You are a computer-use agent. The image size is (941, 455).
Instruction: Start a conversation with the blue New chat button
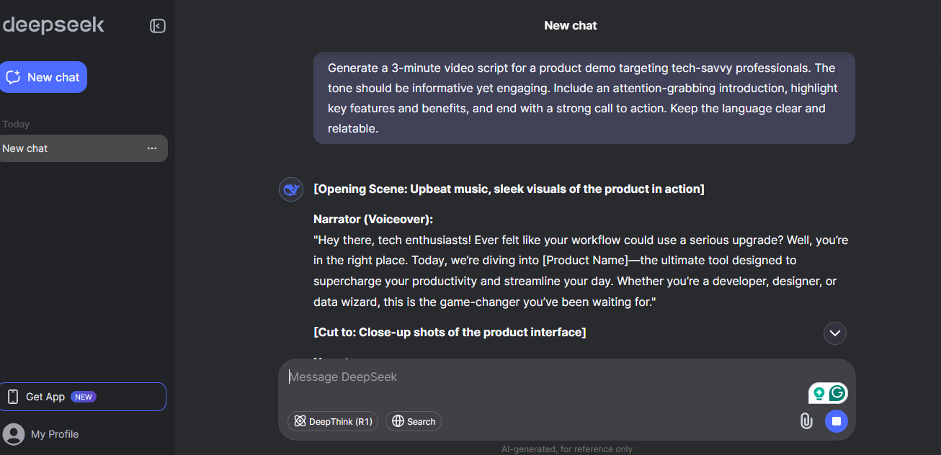point(43,77)
